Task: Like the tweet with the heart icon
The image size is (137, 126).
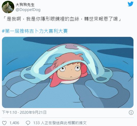Action: (4, 123)
